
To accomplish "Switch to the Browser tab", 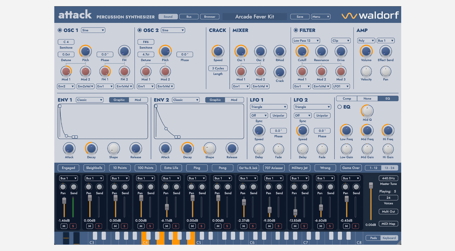I will point(209,17).
